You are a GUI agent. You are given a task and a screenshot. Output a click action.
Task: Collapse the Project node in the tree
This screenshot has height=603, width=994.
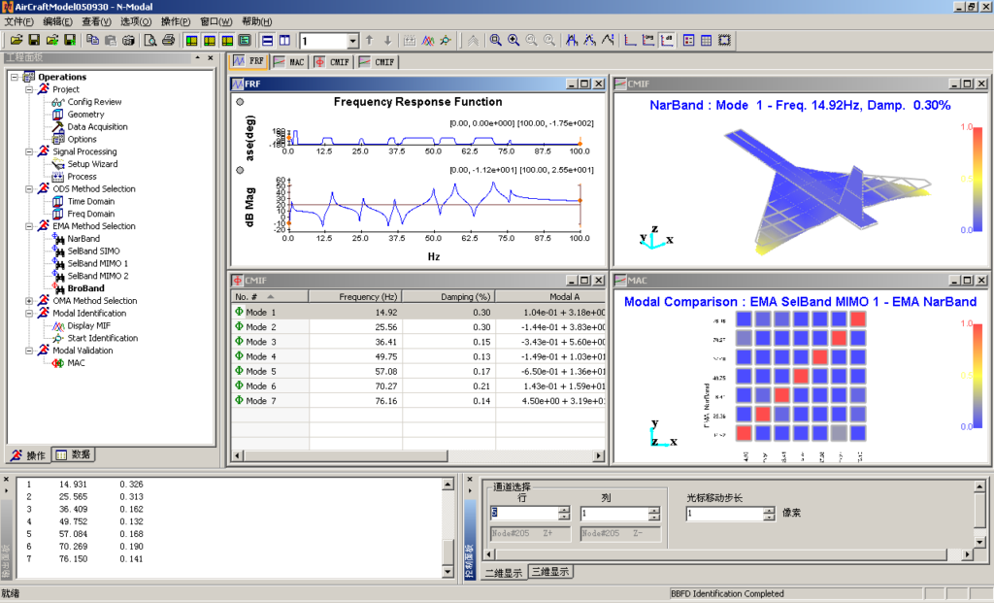tap(29, 89)
